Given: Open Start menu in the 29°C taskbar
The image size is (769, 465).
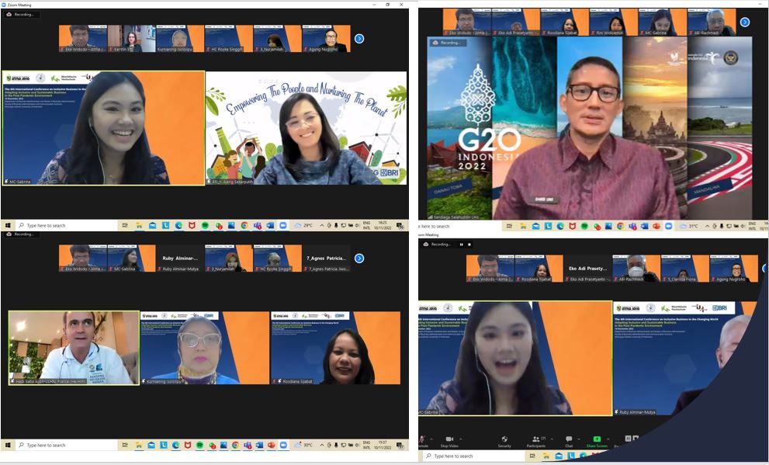Looking at the screenshot, I should pyautogui.click(x=8, y=226).
